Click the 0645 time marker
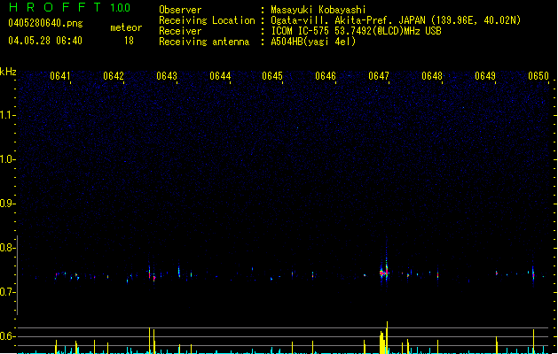Image resolution: width=558 pixels, height=354 pixels. (272, 76)
